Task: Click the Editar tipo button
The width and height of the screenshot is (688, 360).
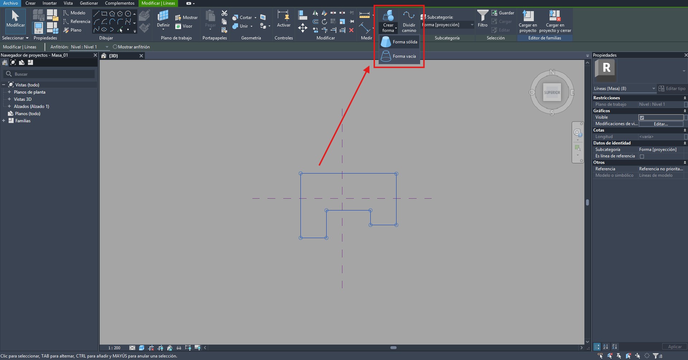Action: 672,89
